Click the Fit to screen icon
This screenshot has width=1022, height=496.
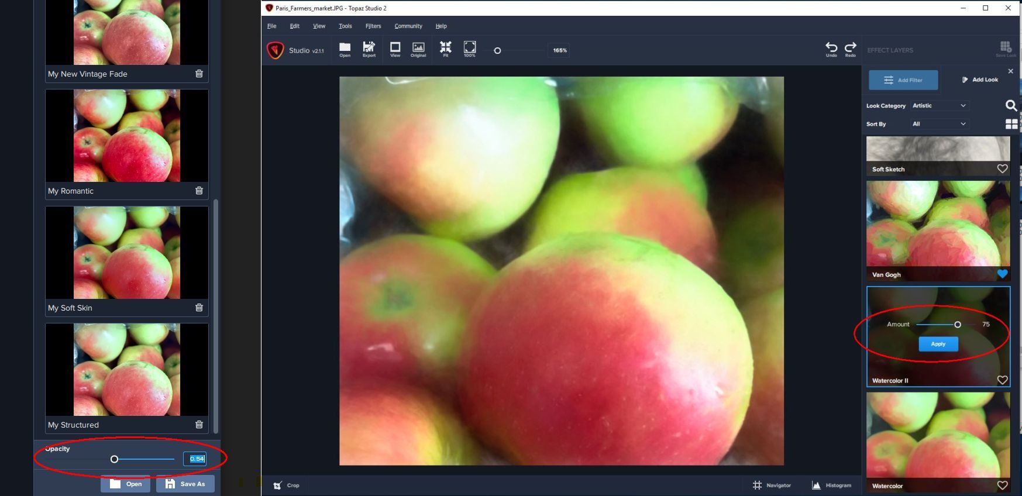pos(445,49)
